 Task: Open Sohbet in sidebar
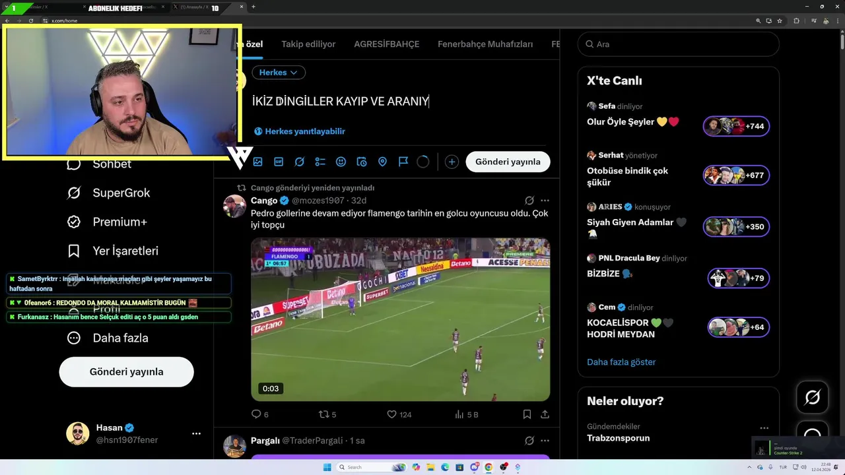99,164
